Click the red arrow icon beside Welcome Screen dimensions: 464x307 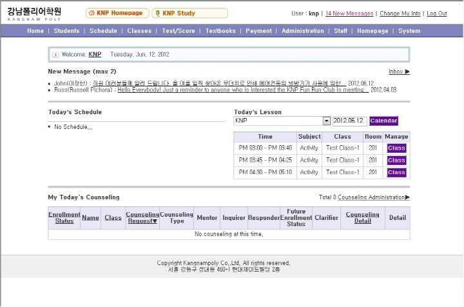[55, 55]
